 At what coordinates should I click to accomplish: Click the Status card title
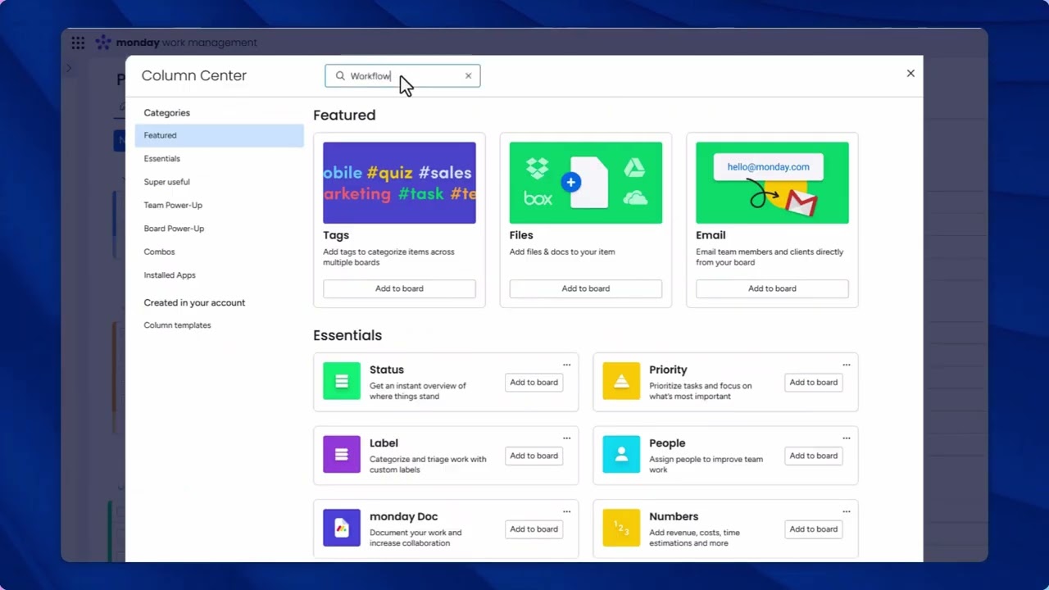(x=387, y=370)
